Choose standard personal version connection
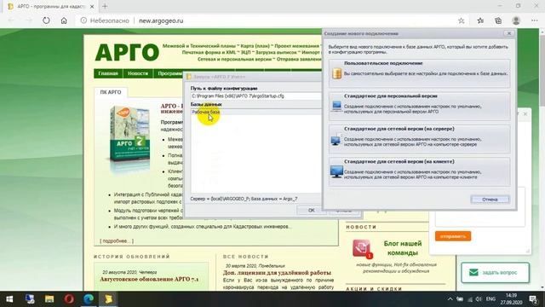 [x=419, y=106]
